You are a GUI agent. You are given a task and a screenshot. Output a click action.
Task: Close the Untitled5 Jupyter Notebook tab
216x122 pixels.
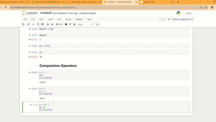[x=136, y=2]
